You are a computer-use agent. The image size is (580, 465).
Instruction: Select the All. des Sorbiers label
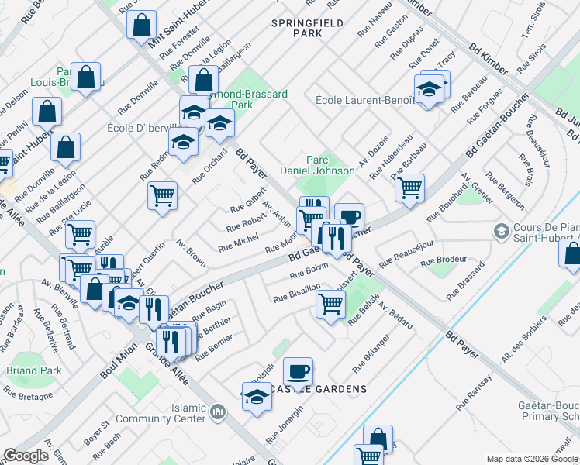523,339
